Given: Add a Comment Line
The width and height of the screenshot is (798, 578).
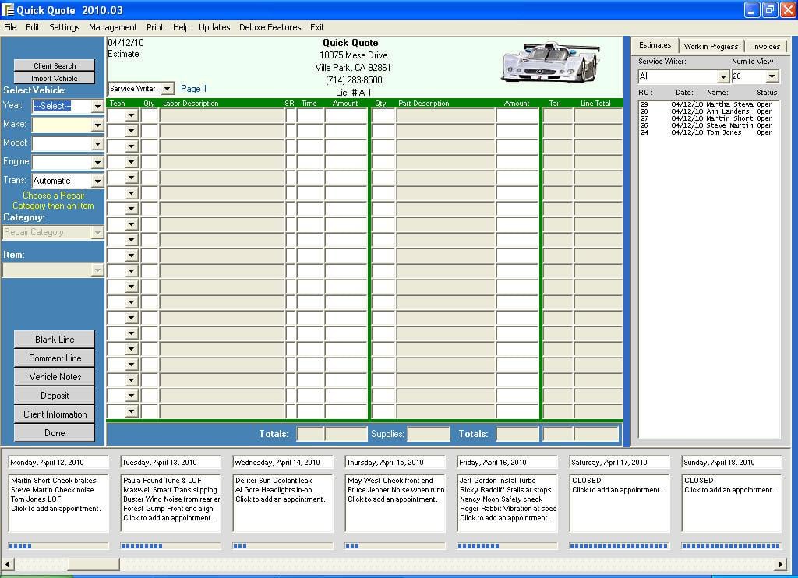Looking at the screenshot, I should coord(55,358).
